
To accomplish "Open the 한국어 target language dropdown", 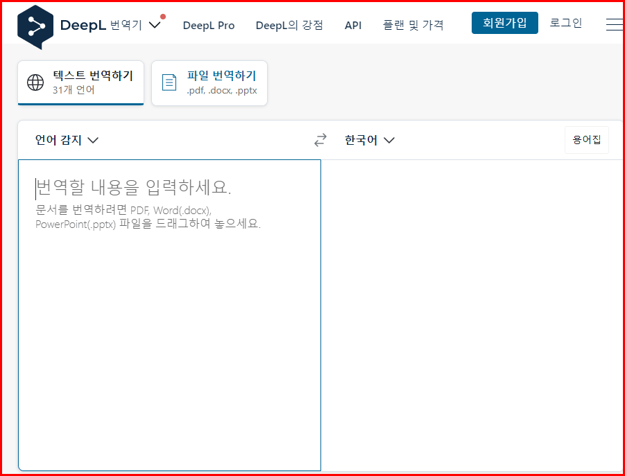I will click(370, 140).
